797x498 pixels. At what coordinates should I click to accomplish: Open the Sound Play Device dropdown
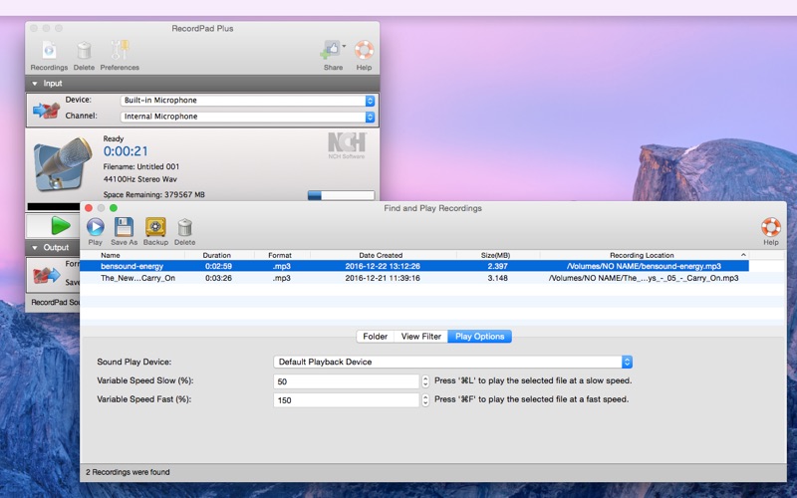[452, 362]
